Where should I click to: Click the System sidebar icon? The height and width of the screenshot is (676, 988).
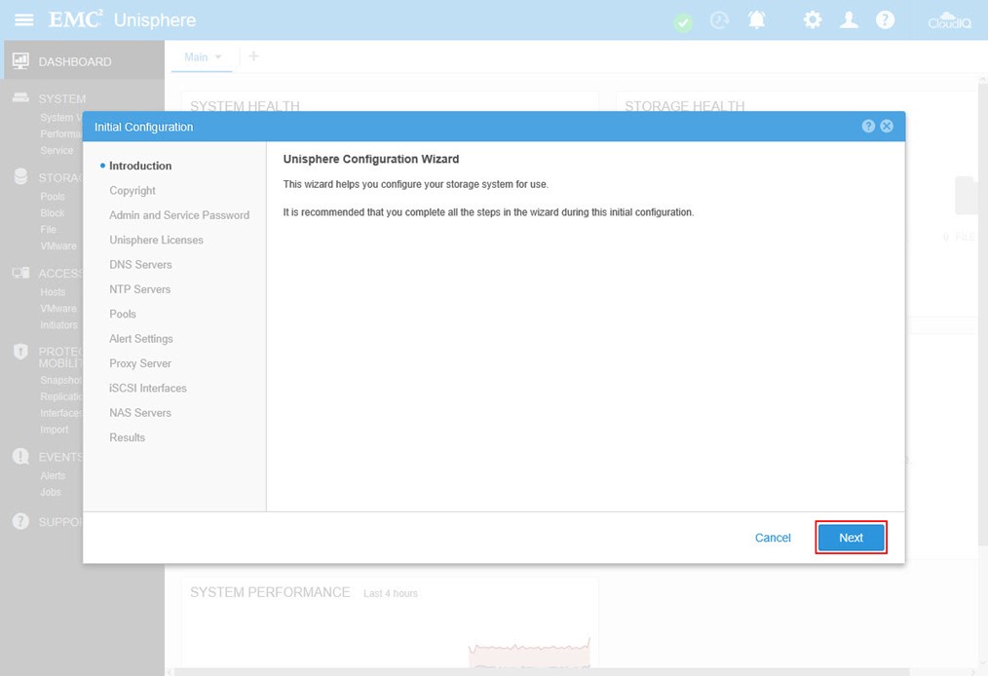click(20, 97)
